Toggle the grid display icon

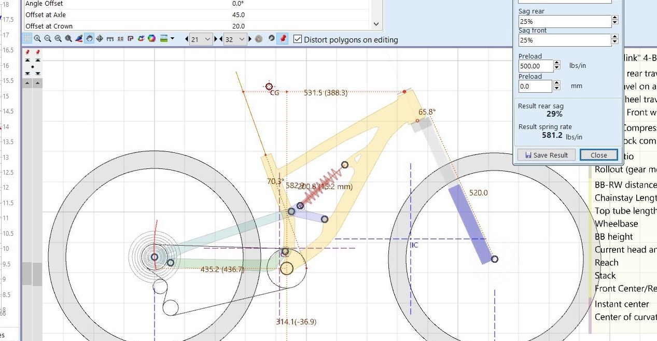click(27, 39)
